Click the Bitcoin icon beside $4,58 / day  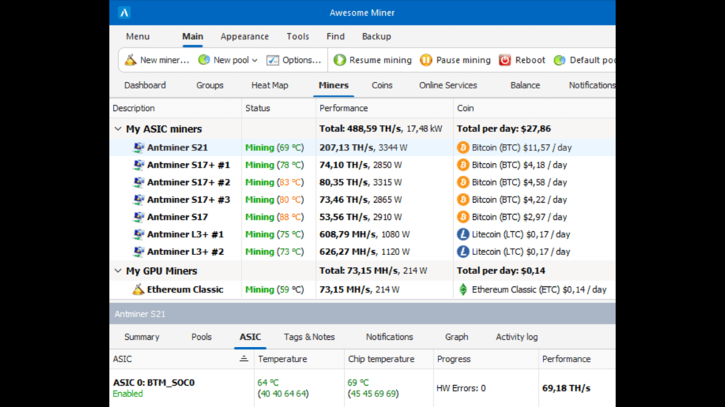click(x=463, y=182)
